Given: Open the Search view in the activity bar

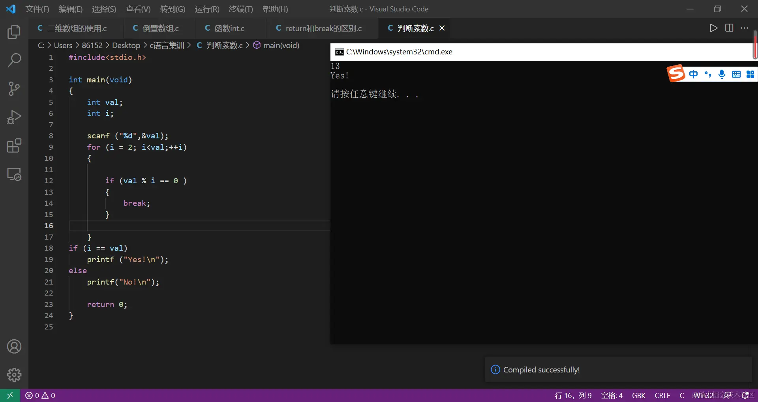Looking at the screenshot, I should tap(14, 60).
